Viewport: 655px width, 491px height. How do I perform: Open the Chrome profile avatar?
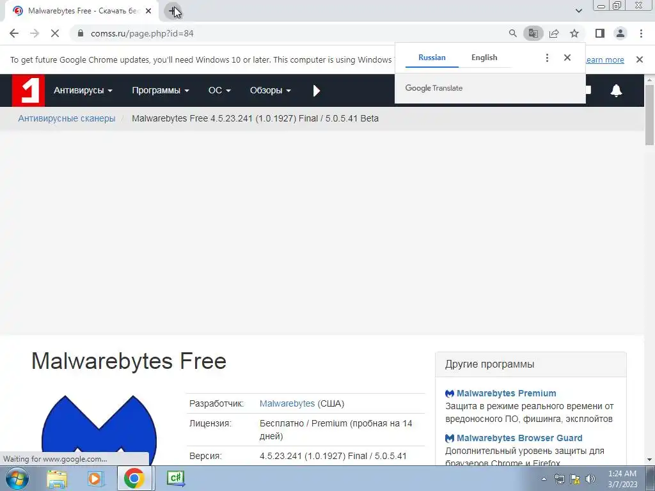pos(620,33)
